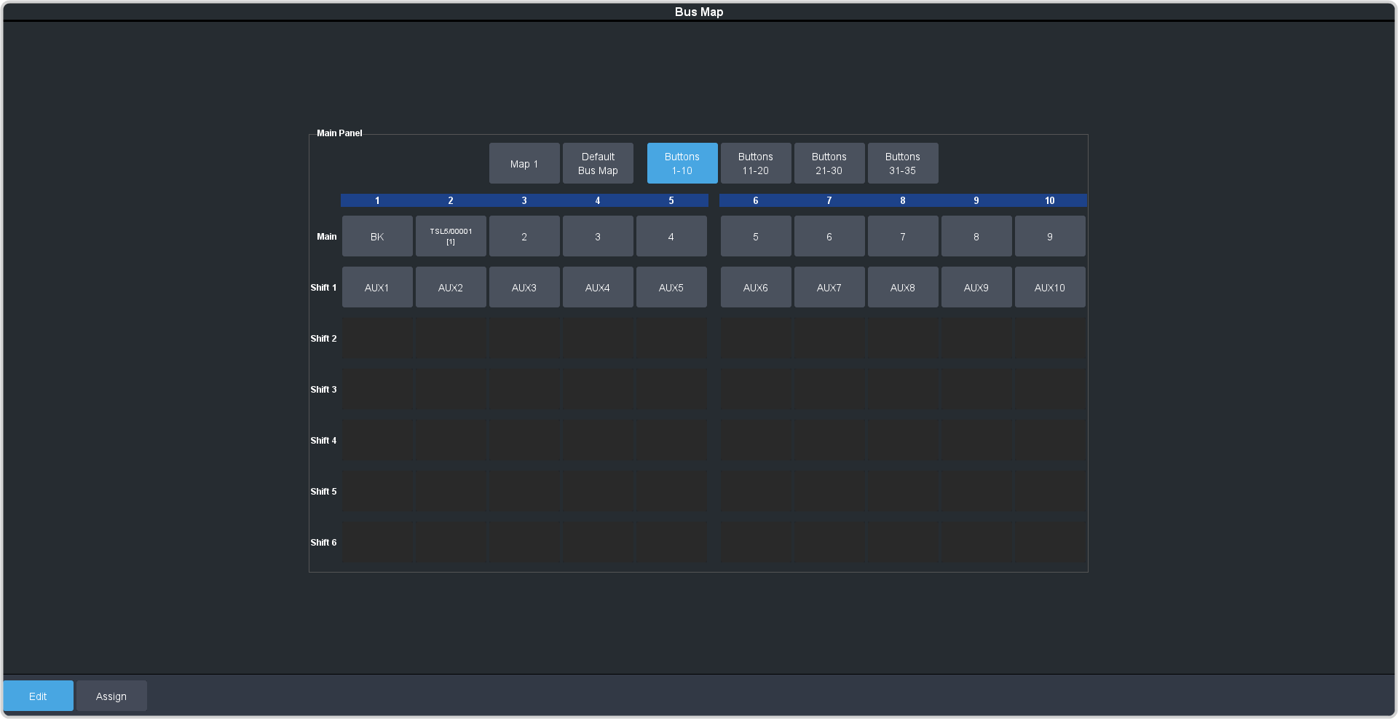Switch to the Buttons 1-10 tab

[x=682, y=163]
